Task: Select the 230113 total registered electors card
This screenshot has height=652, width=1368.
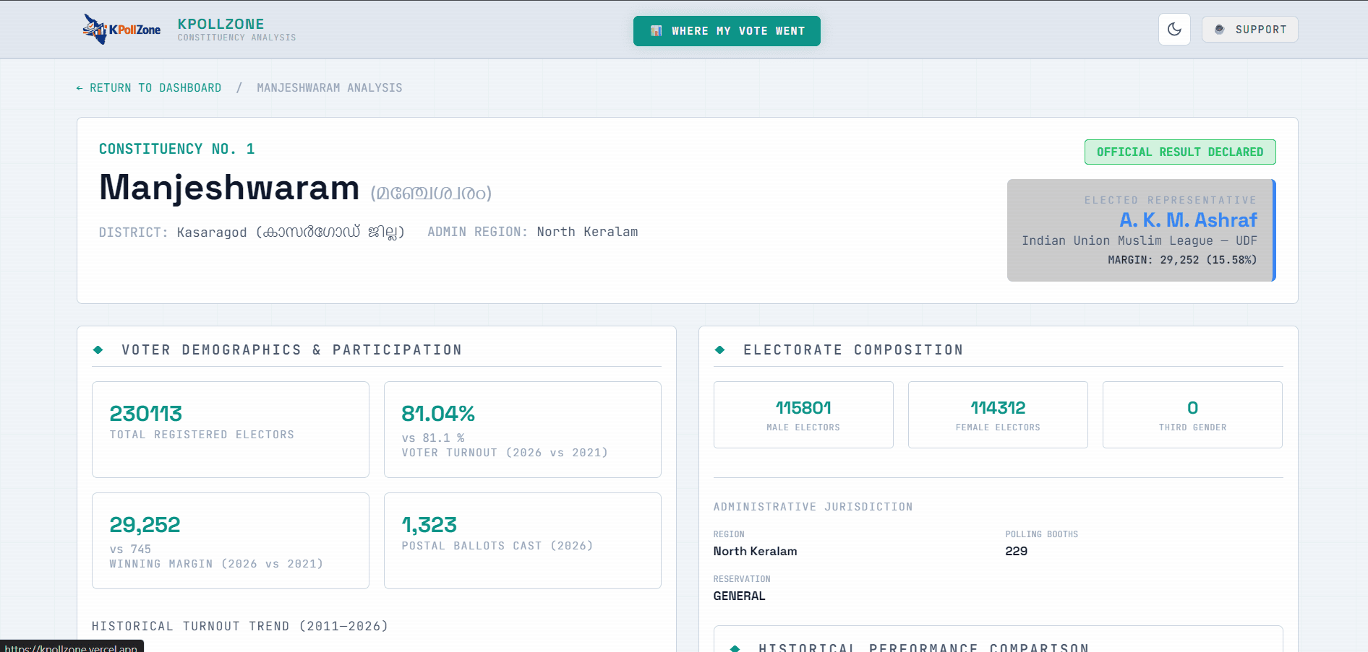Action: tap(231, 430)
